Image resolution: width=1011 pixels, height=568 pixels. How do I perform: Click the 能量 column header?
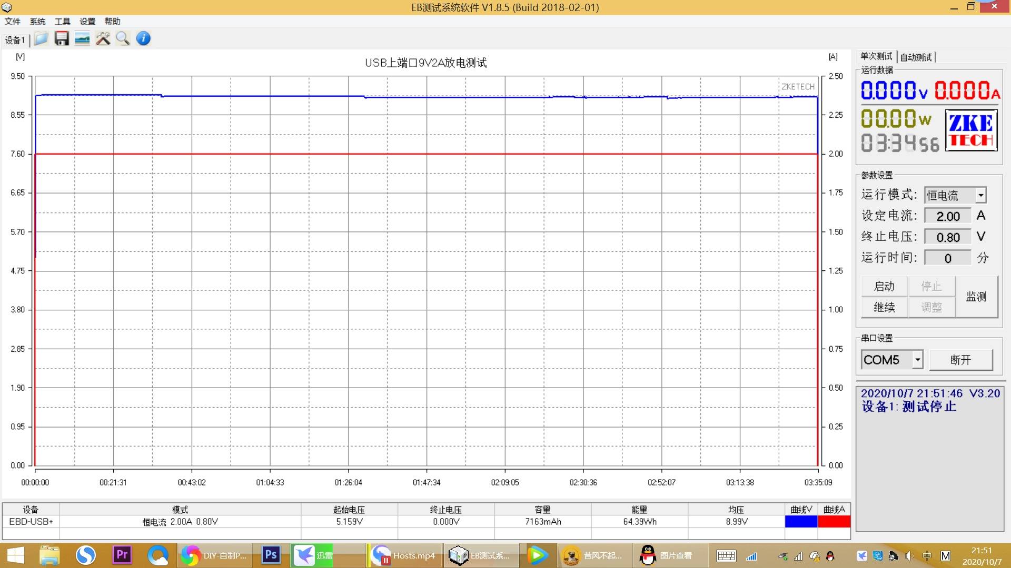pos(640,510)
